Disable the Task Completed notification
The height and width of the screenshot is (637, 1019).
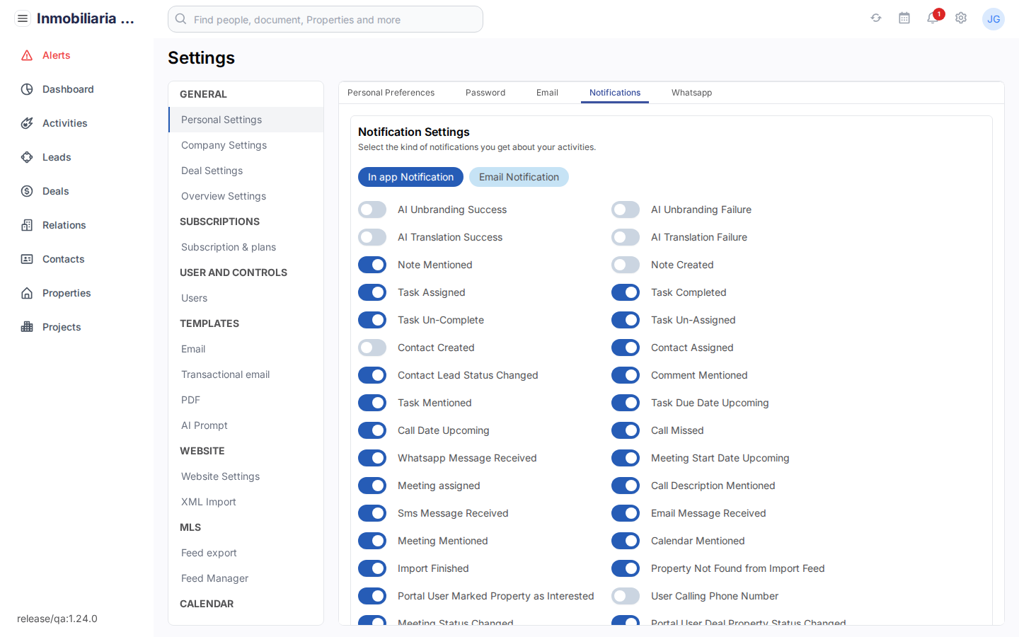[626, 292]
